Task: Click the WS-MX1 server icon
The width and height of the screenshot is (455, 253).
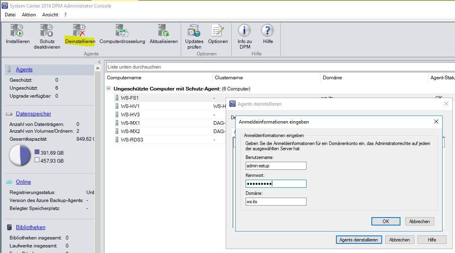Action: click(x=117, y=123)
